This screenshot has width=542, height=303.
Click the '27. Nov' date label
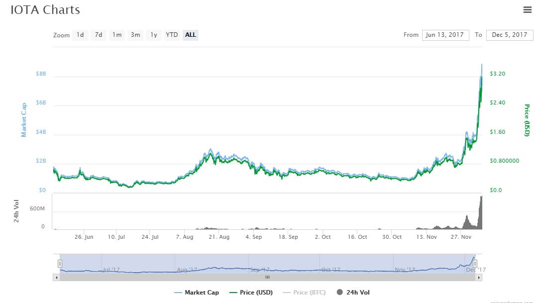[x=461, y=237]
